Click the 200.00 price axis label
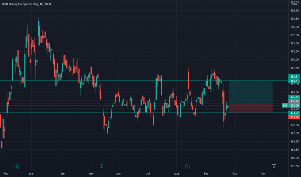301x177 pixels. pyautogui.click(x=295, y=27)
